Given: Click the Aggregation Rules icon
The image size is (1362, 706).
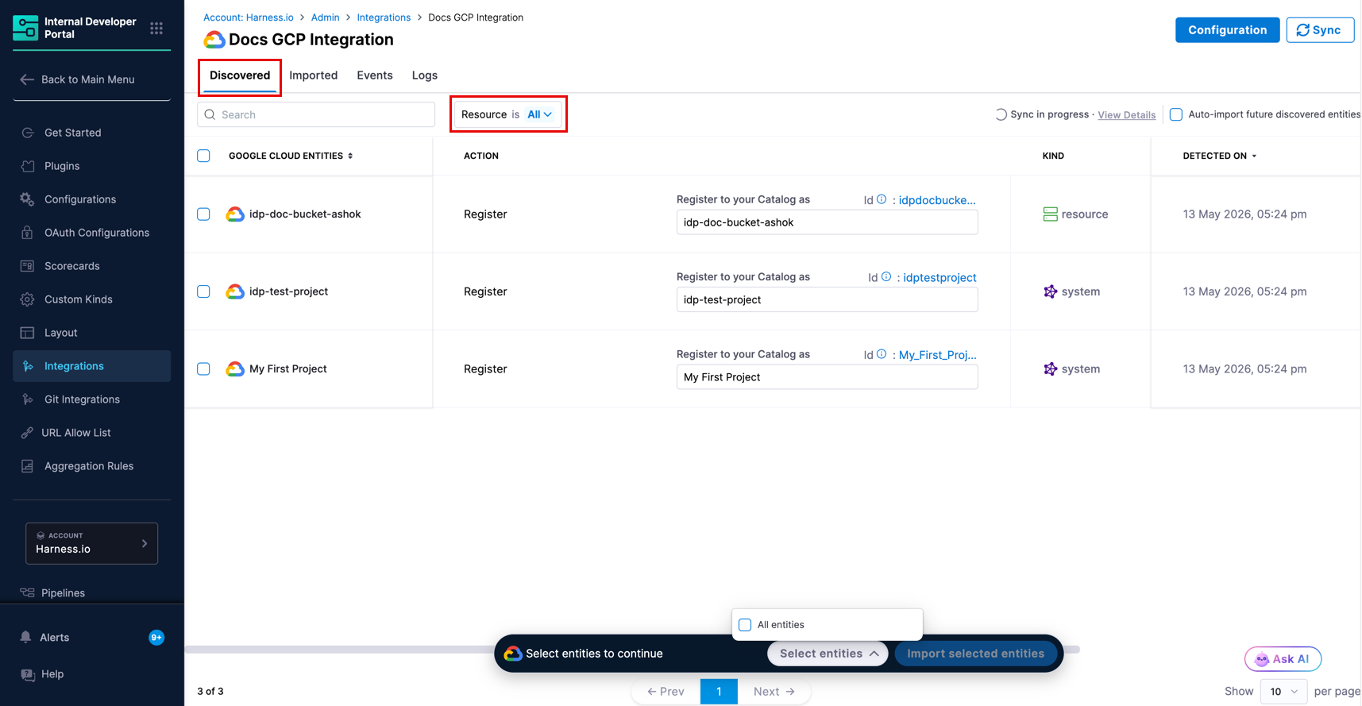Looking at the screenshot, I should (28, 466).
